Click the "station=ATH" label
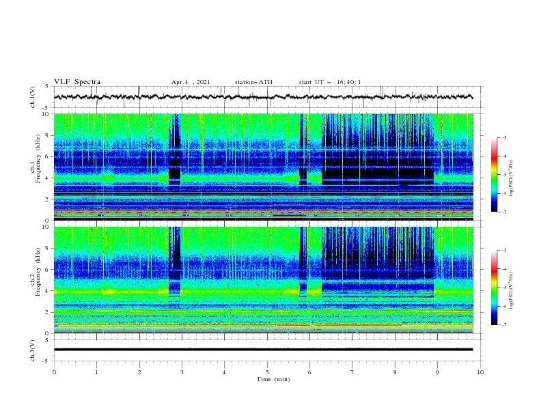 point(253,82)
